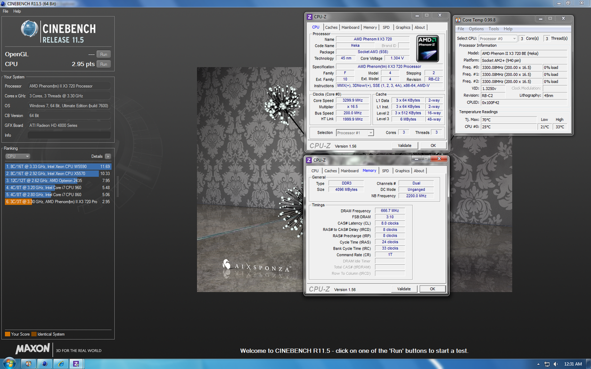Select the AMD Phenom II X3 720 ranking row

(58, 202)
